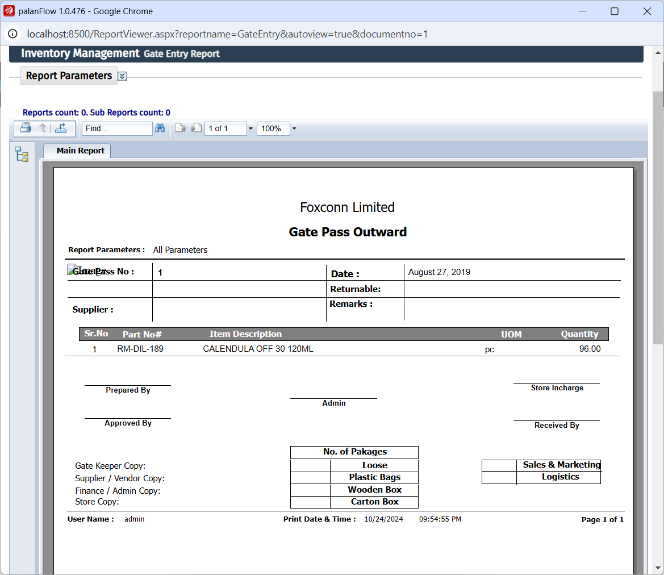Click the Wooden Box cell
Screen dimensions: 664x575
coord(374,489)
